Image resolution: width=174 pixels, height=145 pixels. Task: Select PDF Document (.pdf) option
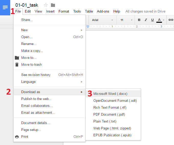[x=109, y=115]
